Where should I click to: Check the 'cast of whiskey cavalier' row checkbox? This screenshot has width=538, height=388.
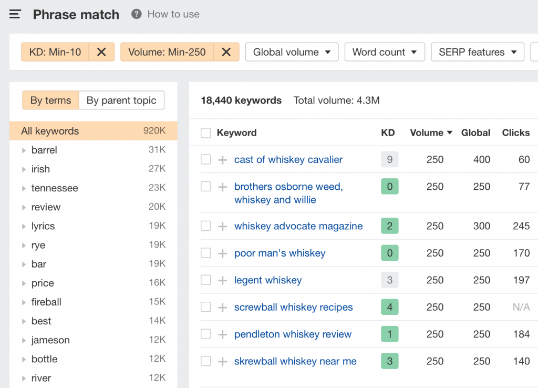(x=206, y=159)
